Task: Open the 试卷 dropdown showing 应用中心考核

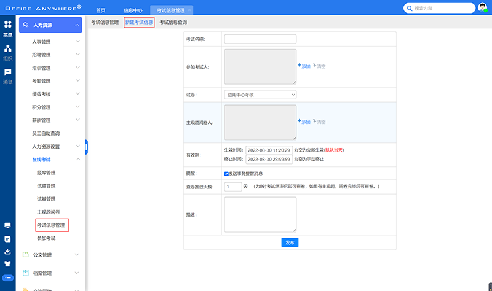Action: coord(260,95)
